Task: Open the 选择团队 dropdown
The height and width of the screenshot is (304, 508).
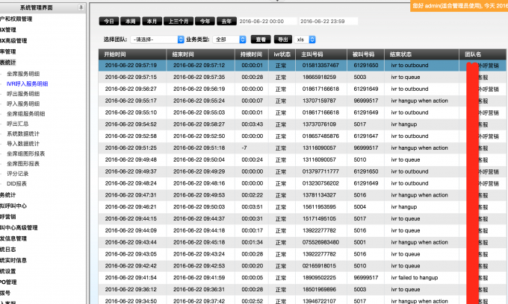Action: tap(158, 39)
